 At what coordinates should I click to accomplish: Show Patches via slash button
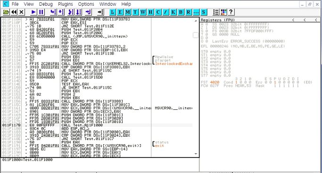tap(165, 12)
